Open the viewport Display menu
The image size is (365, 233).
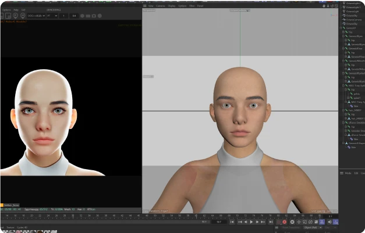tap(172, 6)
